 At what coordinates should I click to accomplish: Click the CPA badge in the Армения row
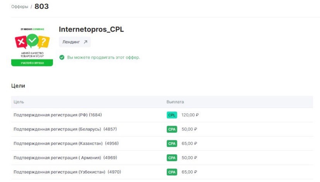(172, 158)
